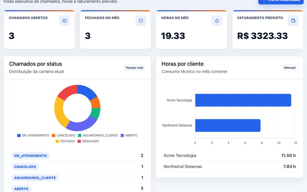Toggle AGUARDANDO_CLIENTE legend item in the chart

(x=98, y=135)
